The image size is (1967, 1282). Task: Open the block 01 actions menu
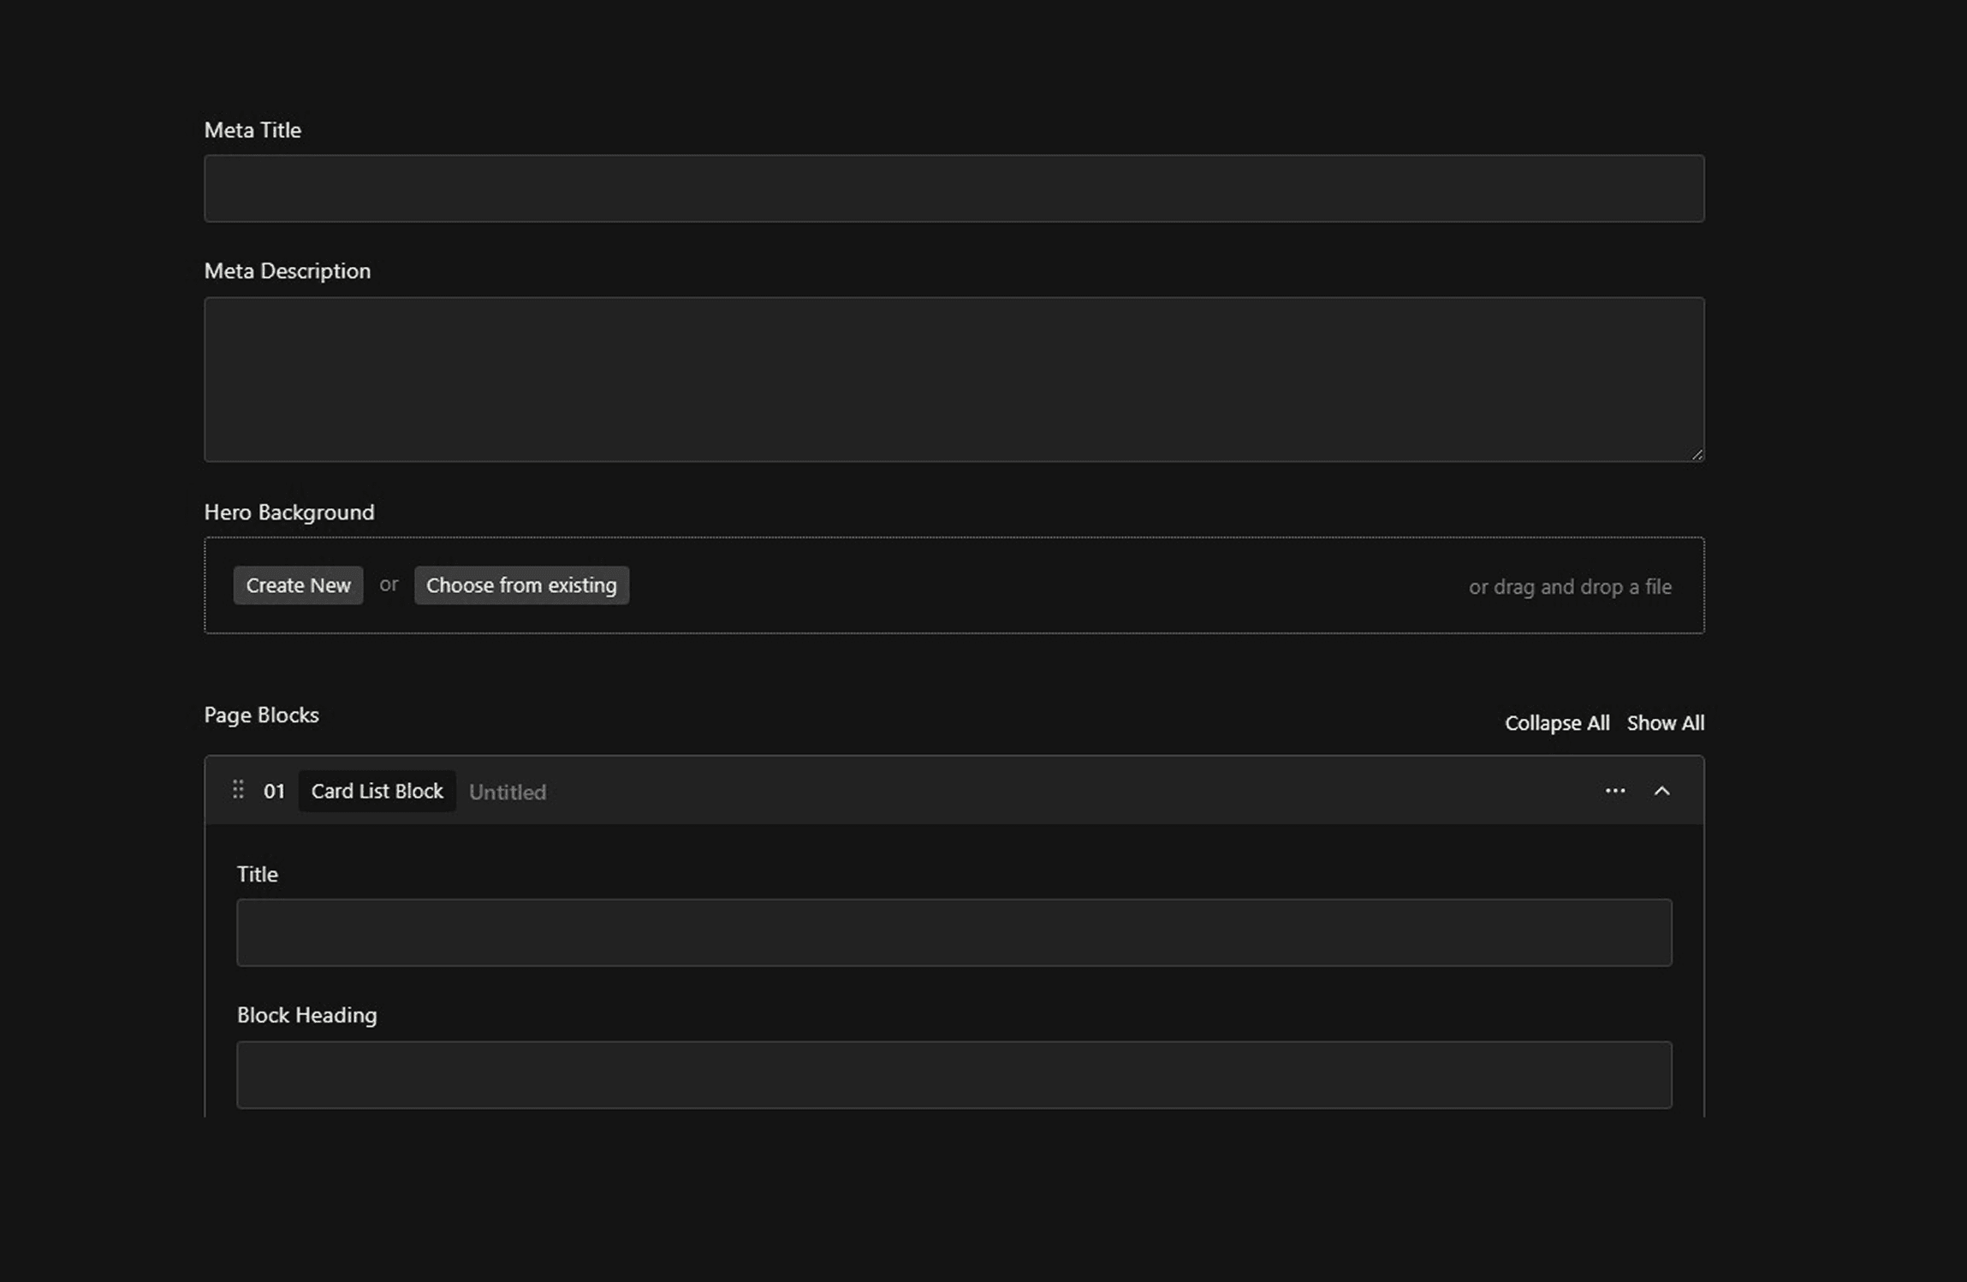click(x=1614, y=790)
